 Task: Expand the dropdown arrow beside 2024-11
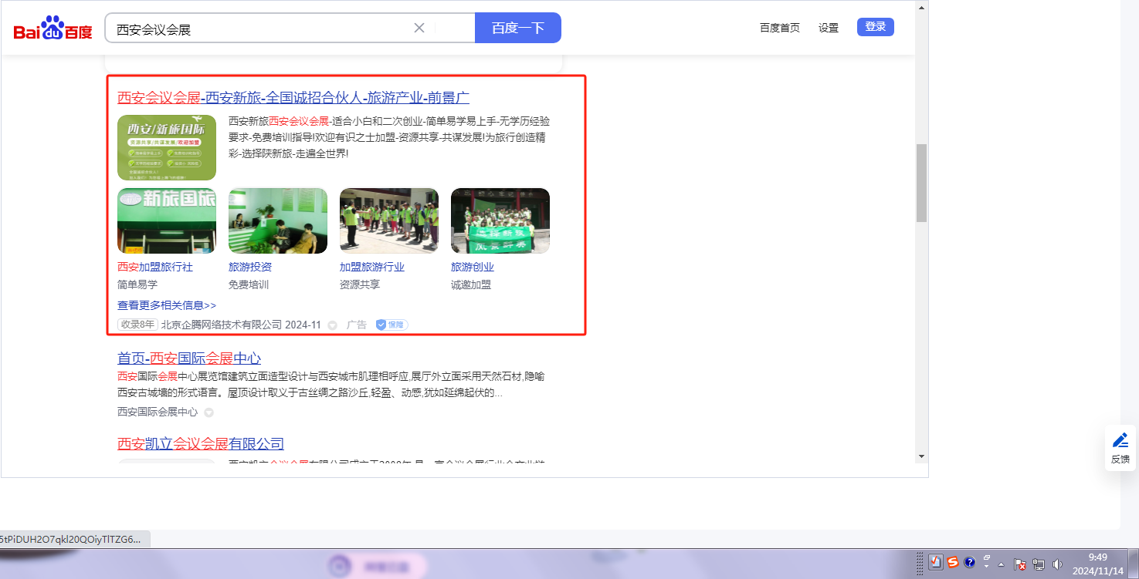[x=332, y=325]
